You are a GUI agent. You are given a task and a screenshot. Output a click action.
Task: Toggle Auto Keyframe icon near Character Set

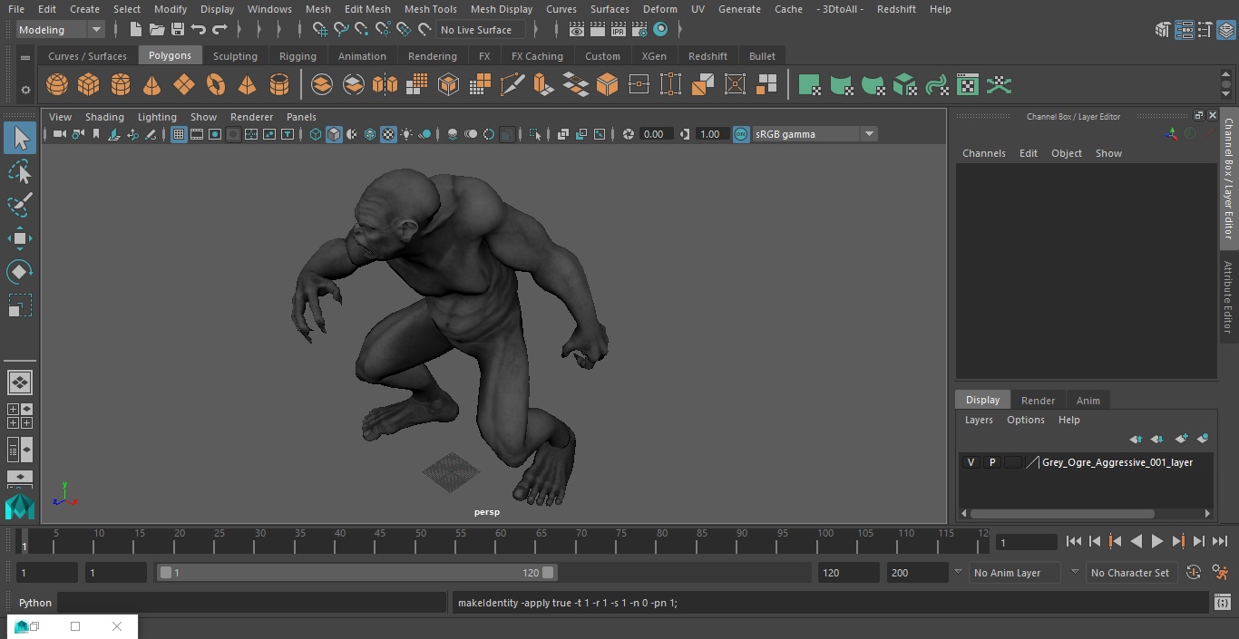1194,573
